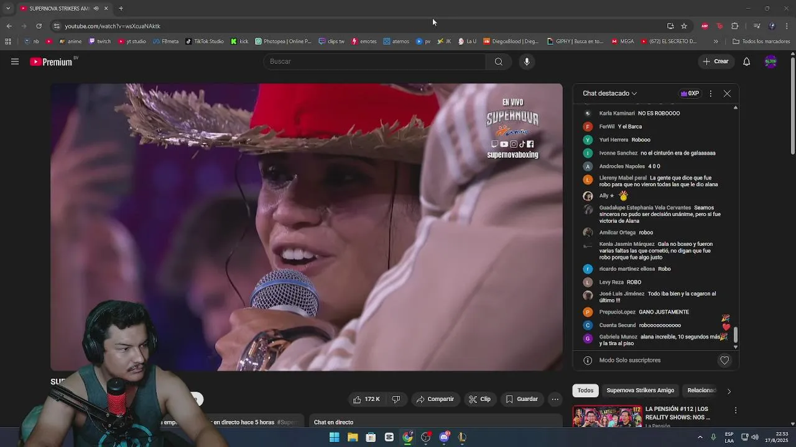Reload the page
This screenshot has width=796, height=447.
click(39, 26)
